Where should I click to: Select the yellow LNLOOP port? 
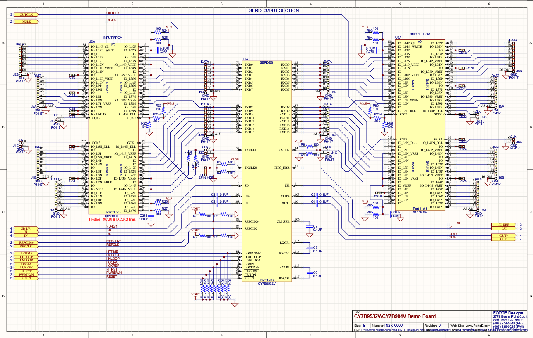click(26, 260)
